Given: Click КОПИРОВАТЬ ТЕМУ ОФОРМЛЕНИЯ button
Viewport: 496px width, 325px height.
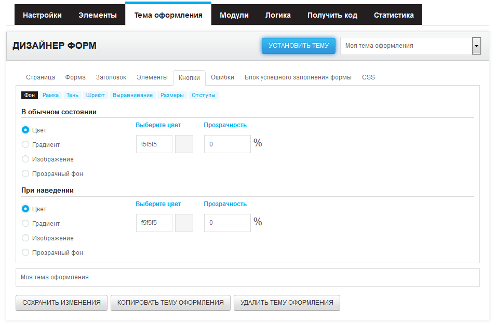Looking at the screenshot, I should 170,303.
